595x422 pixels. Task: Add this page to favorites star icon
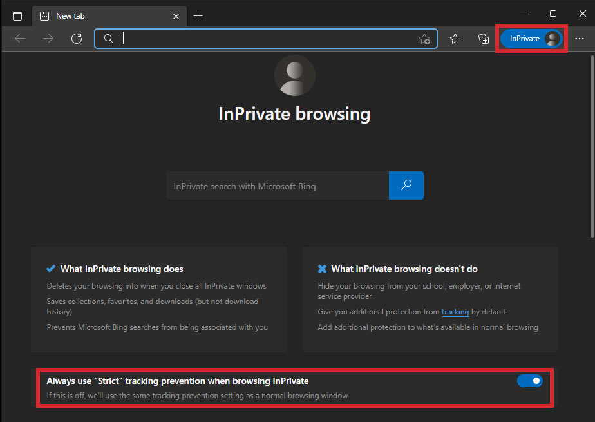(424, 39)
